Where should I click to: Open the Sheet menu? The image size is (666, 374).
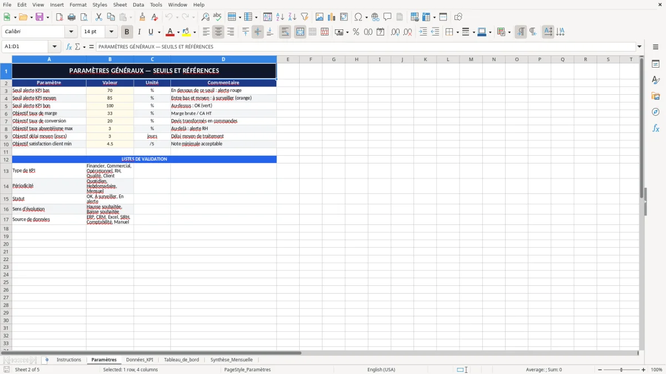click(120, 4)
